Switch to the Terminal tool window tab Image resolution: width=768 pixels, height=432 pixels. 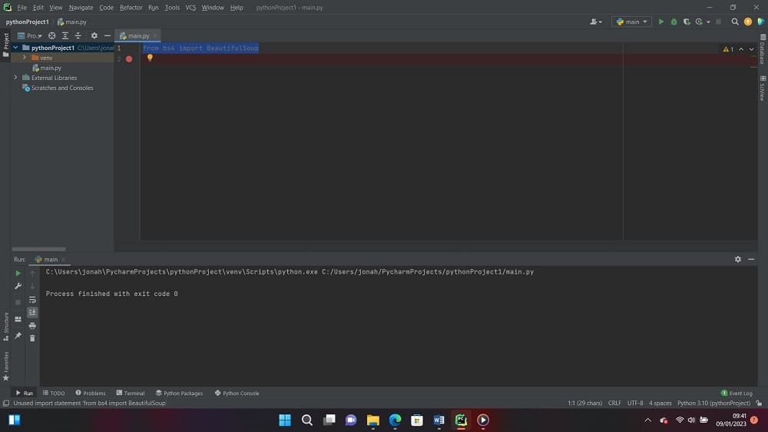click(x=130, y=393)
